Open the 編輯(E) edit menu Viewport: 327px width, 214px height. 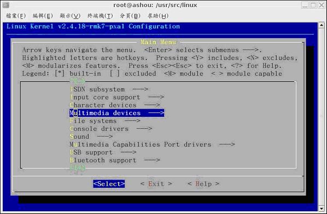tap(43, 16)
